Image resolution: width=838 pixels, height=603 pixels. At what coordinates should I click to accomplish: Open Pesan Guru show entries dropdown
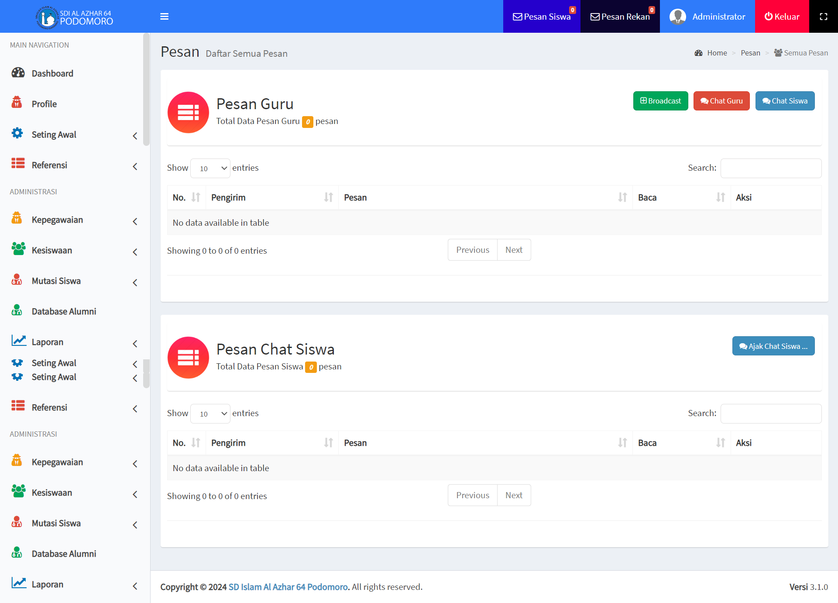click(x=210, y=168)
